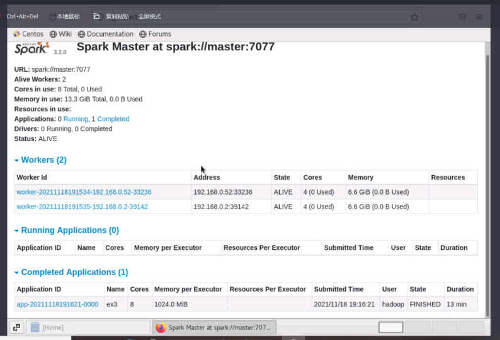This screenshot has height=340, width=500.
Task: Open the Pocket save icon
Action: pyautogui.click(x=462, y=17)
